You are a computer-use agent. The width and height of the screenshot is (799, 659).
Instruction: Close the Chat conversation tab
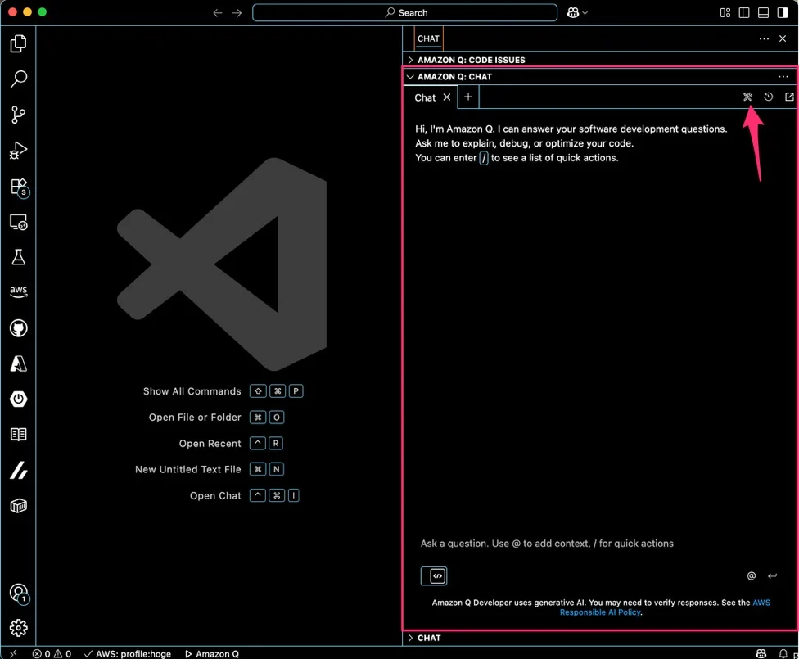point(447,97)
